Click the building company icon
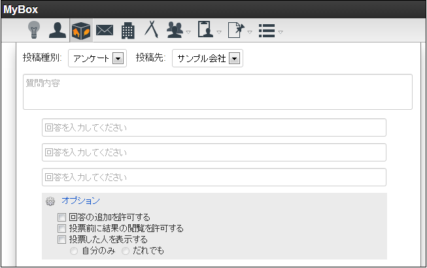The width and height of the screenshot is (427, 268). [128, 31]
